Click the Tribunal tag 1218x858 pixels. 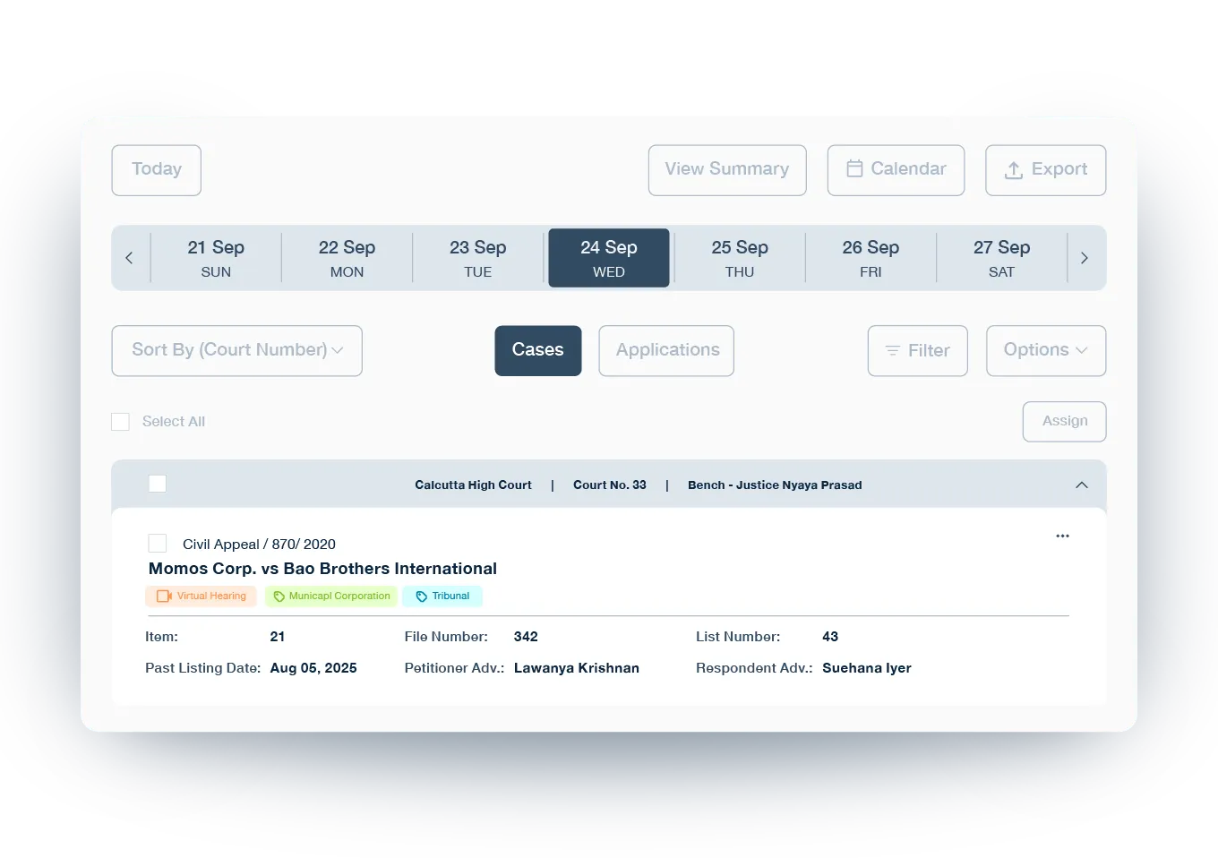442,596
